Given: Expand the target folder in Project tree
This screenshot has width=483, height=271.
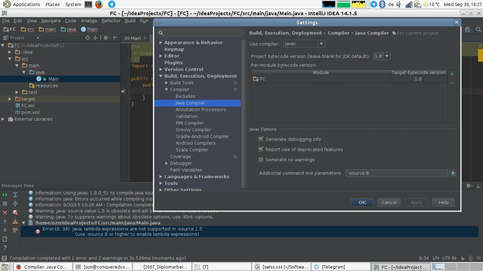Looking at the screenshot, I should pos(10,99).
